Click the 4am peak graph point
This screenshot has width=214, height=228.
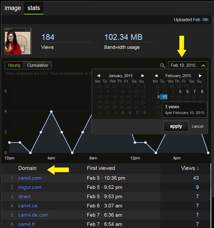[51, 112]
